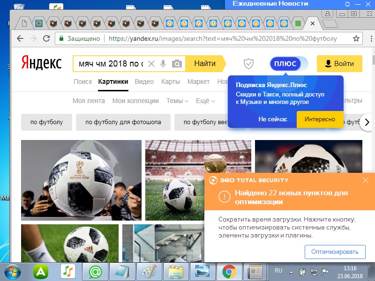
Task: Click the Войти login button
Action: pyautogui.click(x=339, y=64)
